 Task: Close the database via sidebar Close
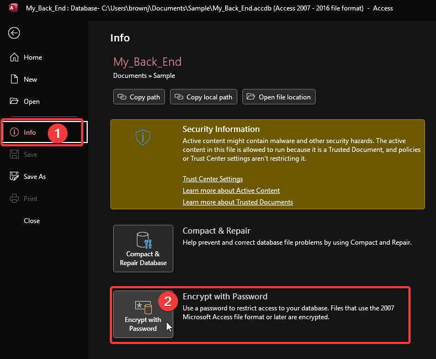tap(32, 221)
